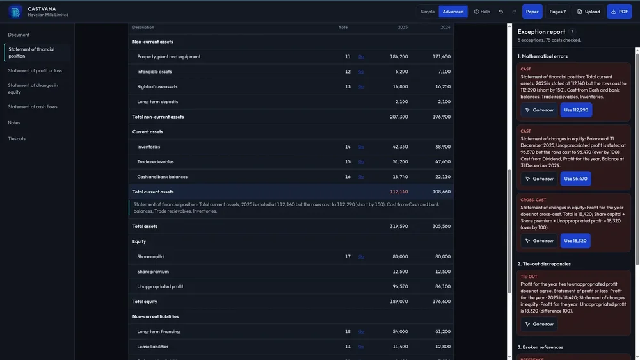Viewport: 640px width, 360px height.
Task: Click the Total non-current assets 207,300 value
Action: click(398, 117)
